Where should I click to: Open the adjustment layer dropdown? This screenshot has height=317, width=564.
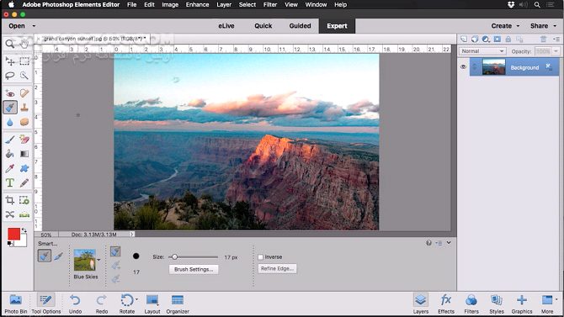pyautogui.click(x=486, y=39)
